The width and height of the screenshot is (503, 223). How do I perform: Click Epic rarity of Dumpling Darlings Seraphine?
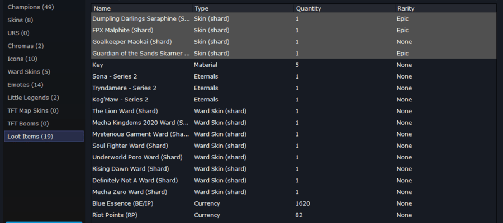point(402,18)
